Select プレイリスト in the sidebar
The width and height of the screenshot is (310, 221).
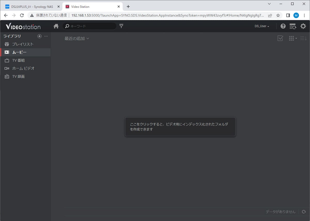point(23,44)
